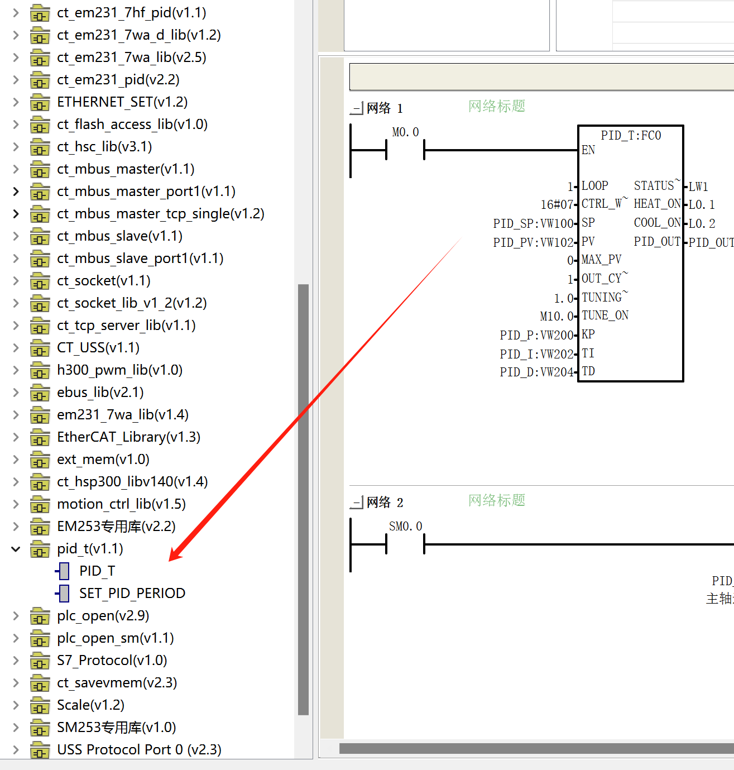Click the ct_em231_pid(v2.2) library folder icon
This screenshot has width=734, height=770.
point(40,80)
